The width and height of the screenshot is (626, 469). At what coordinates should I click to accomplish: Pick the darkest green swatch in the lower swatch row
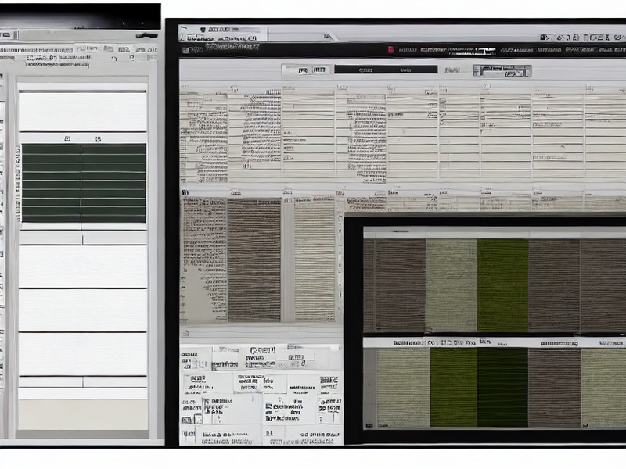point(502,387)
